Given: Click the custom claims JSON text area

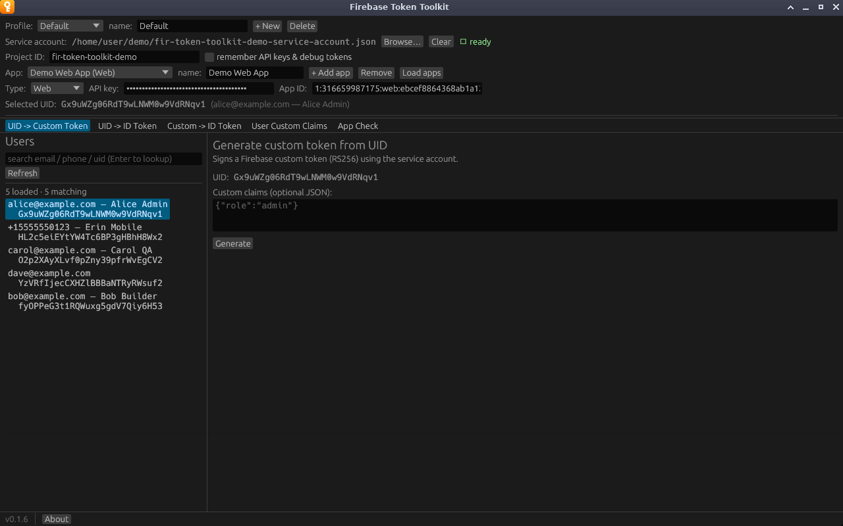Looking at the screenshot, I should (x=525, y=215).
